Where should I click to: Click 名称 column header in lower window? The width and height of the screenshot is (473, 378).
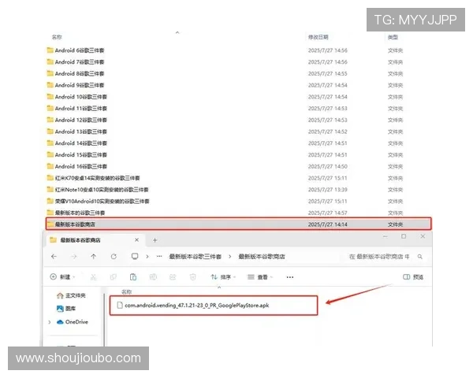tap(126, 292)
